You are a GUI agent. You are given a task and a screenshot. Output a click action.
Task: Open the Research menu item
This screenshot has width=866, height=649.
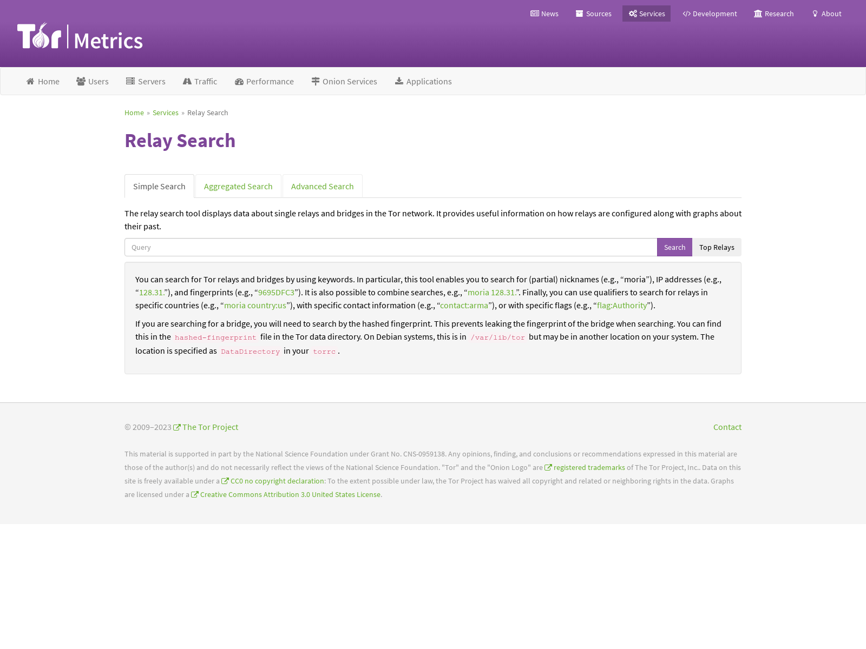[774, 14]
